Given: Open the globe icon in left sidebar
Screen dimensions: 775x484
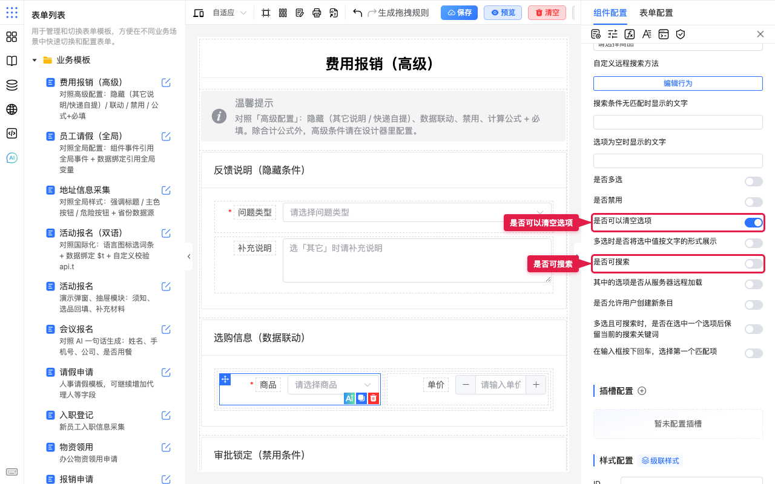Looking at the screenshot, I should pyautogui.click(x=12, y=110).
